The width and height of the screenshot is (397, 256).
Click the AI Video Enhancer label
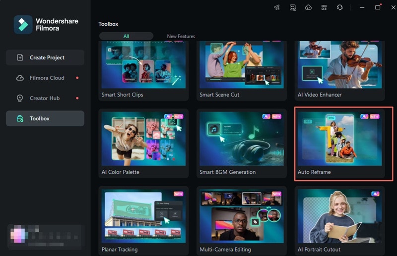[x=320, y=95]
